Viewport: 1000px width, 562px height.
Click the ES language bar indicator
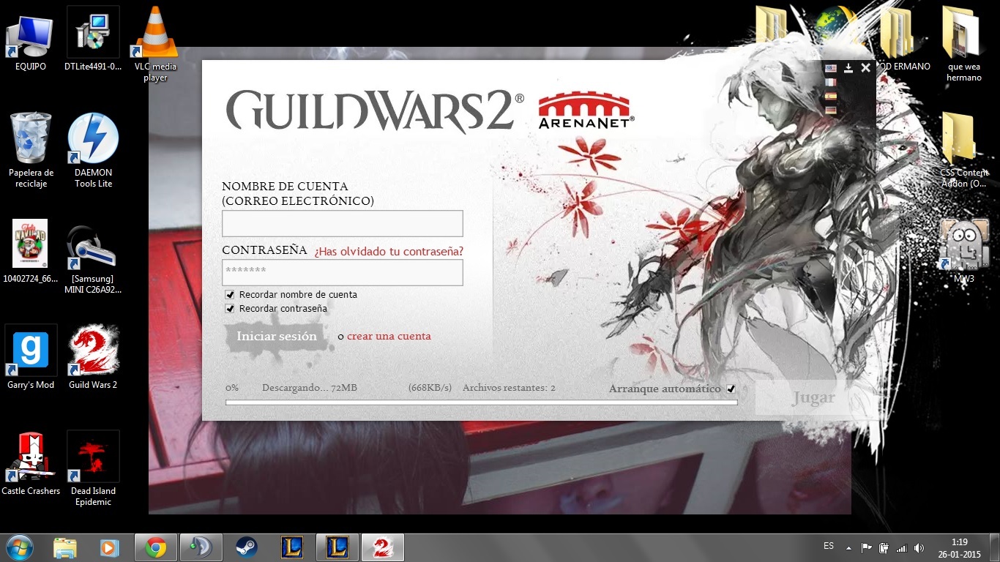[x=829, y=546]
